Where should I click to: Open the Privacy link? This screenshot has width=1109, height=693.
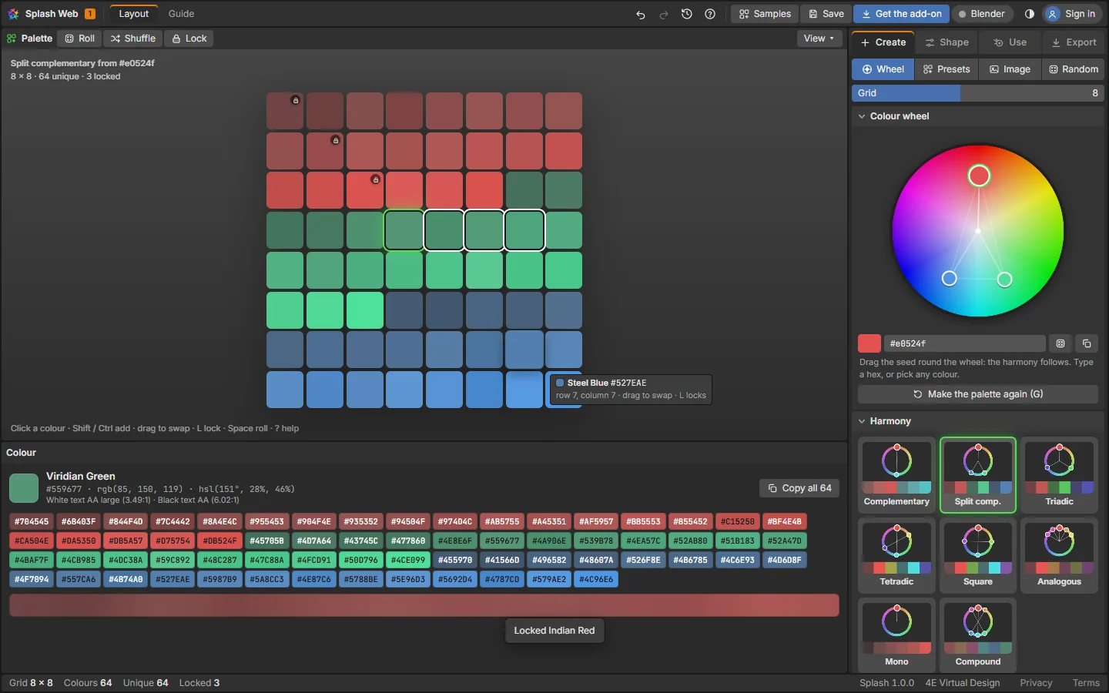(1036, 683)
